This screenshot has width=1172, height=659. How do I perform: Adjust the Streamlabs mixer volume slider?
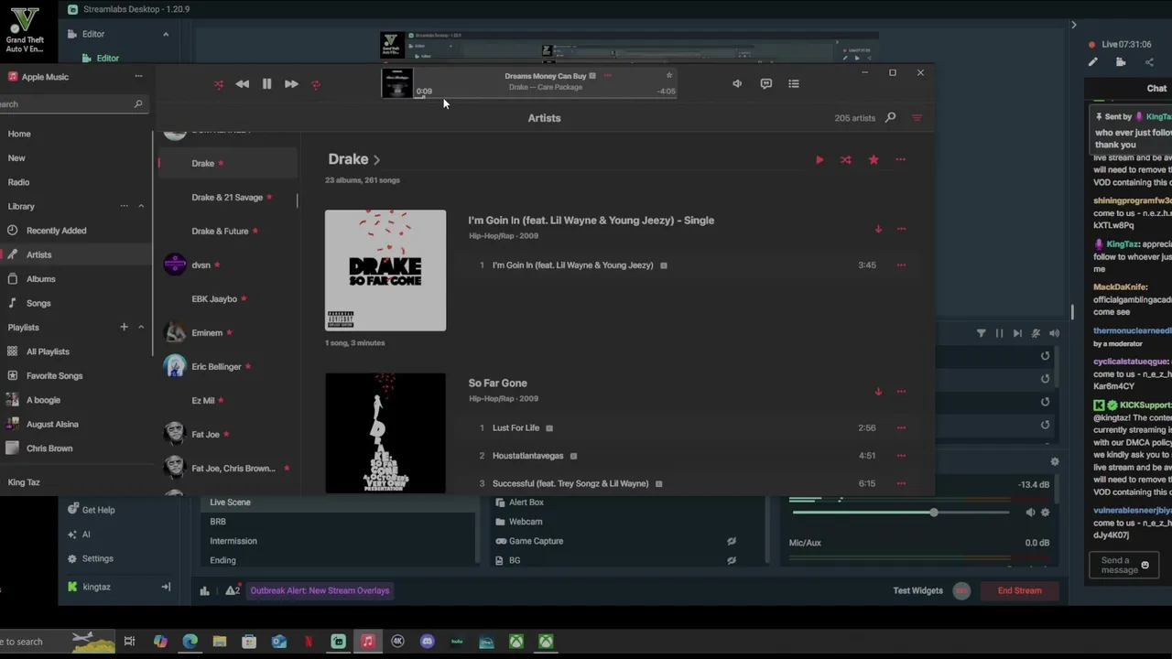[933, 513]
